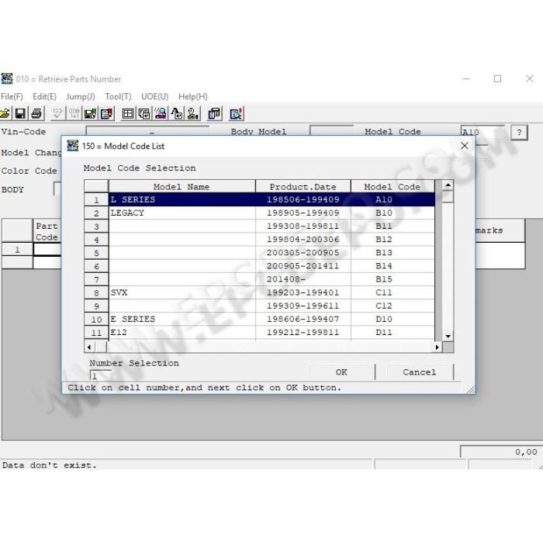543x543 pixels.
Task: Click the OK button in dialog
Action: tap(341, 372)
